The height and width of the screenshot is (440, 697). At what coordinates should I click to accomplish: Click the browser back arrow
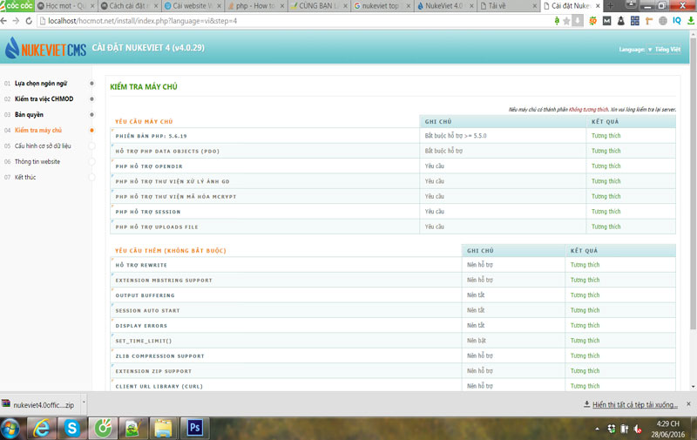point(7,20)
